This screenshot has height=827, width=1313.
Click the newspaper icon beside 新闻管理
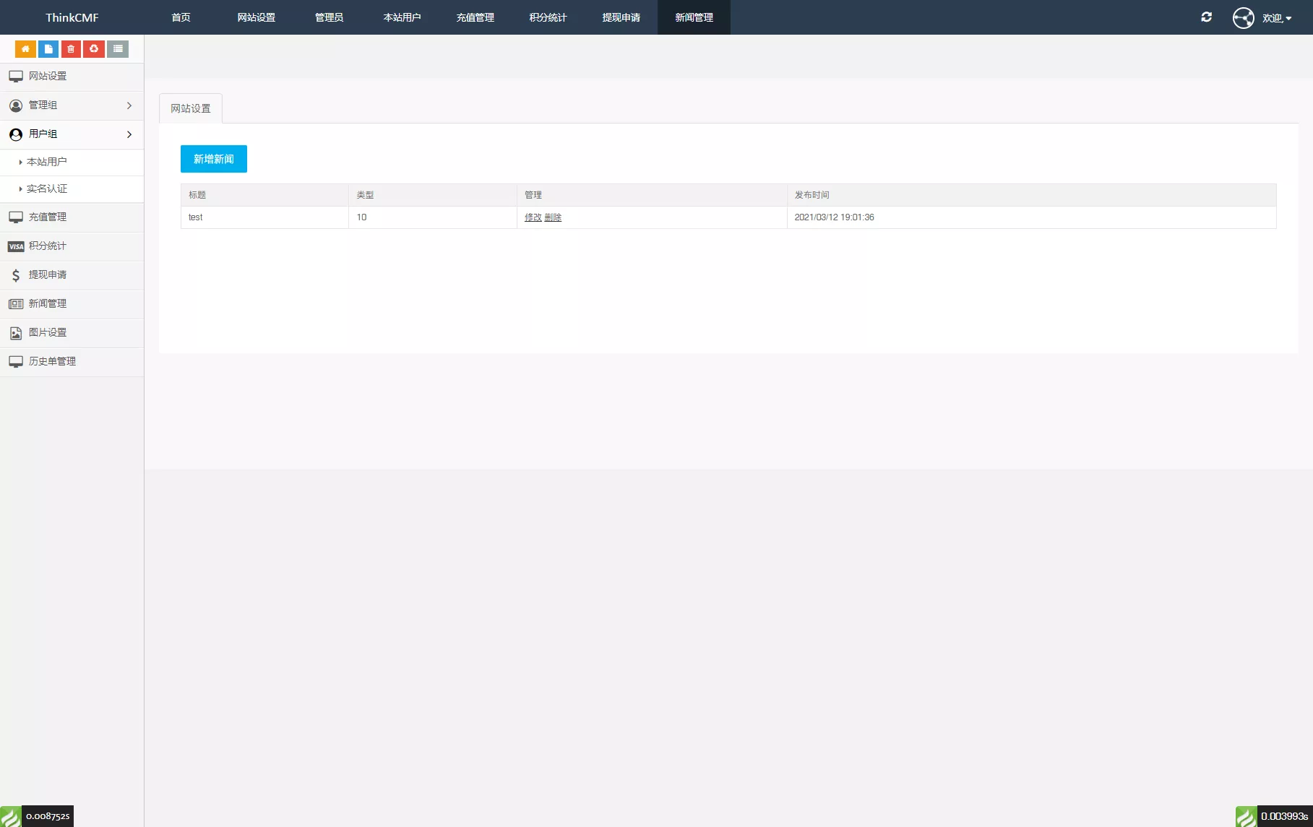[x=16, y=304]
